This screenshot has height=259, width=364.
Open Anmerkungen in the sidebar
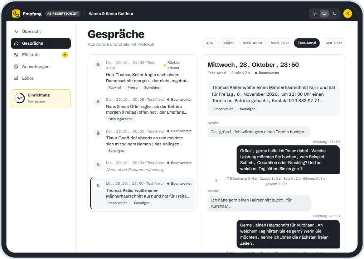coord(41,67)
